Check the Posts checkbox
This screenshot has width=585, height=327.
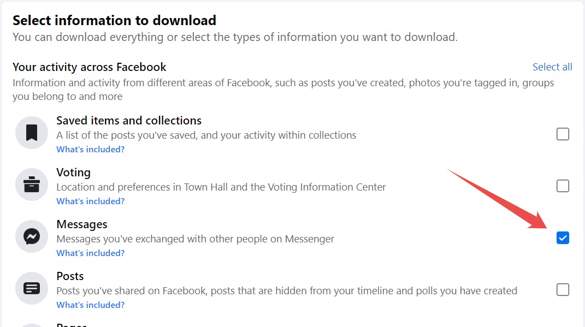563,289
